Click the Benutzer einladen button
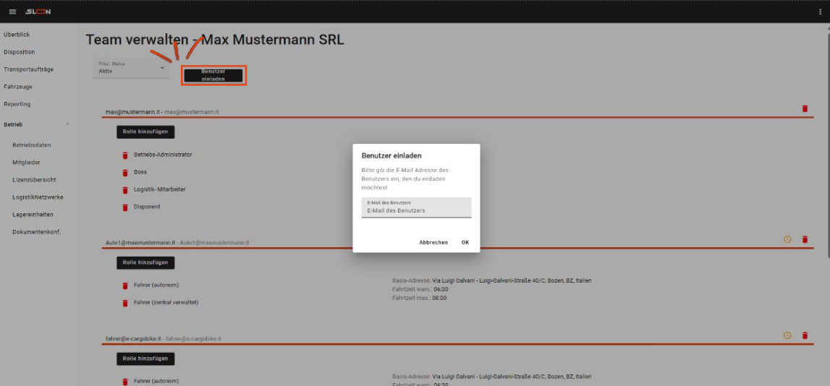830x386 pixels. pos(213,75)
